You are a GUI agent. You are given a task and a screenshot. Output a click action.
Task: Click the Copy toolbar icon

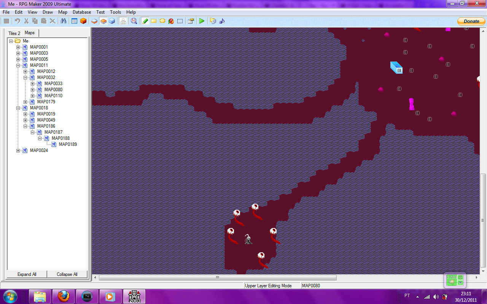pyautogui.click(x=35, y=21)
